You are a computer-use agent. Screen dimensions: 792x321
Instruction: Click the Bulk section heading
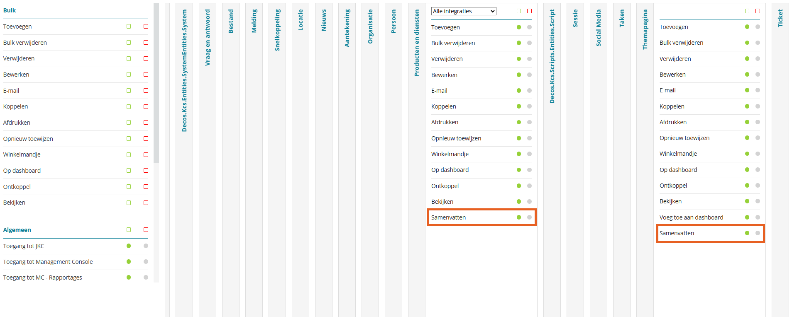click(x=10, y=10)
